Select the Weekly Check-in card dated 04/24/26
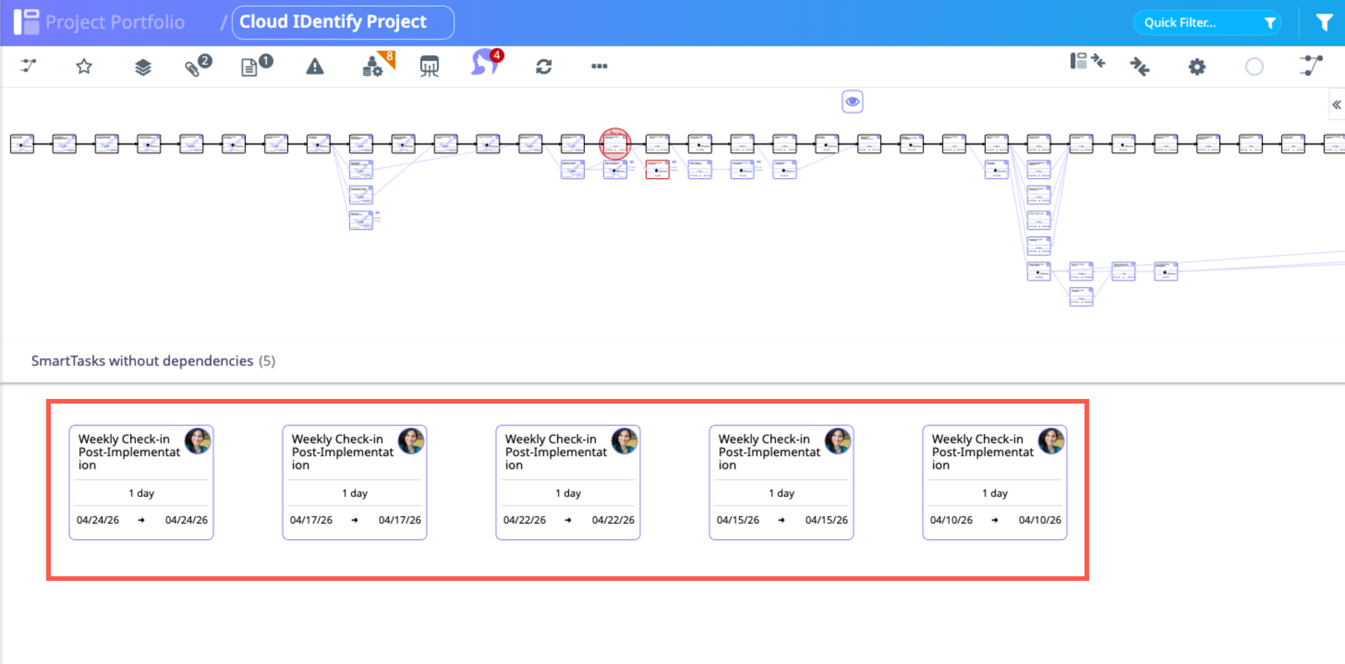 tap(141, 483)
